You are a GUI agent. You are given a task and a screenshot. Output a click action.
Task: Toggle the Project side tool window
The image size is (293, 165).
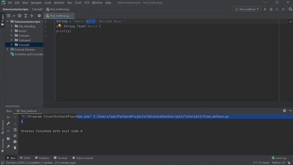(2, 20)
